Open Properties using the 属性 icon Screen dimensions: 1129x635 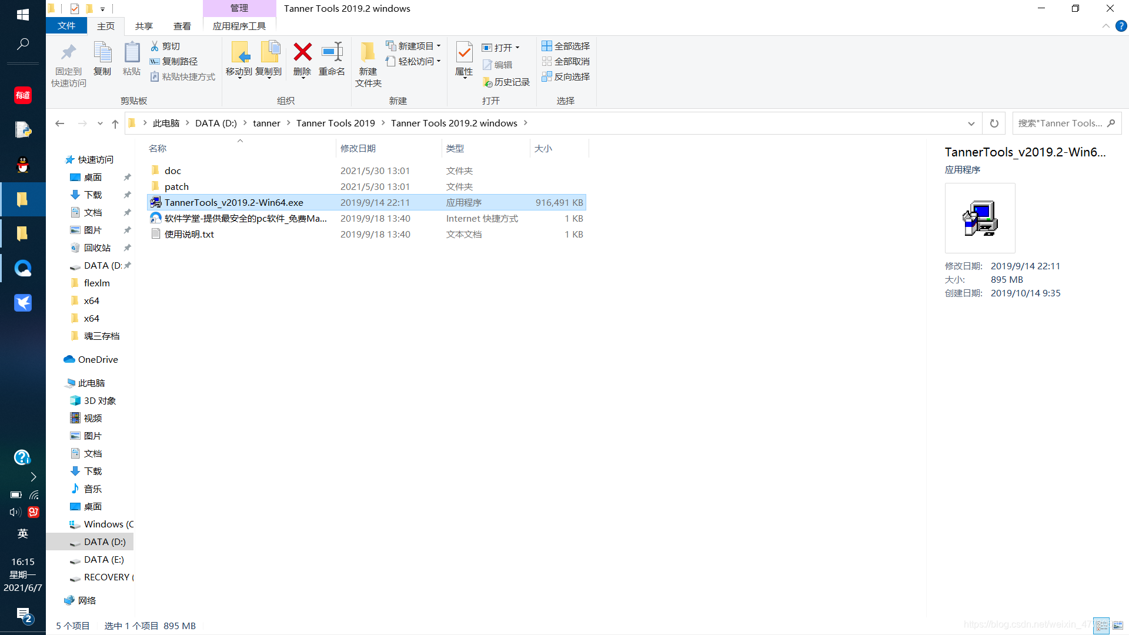(464, 61)
